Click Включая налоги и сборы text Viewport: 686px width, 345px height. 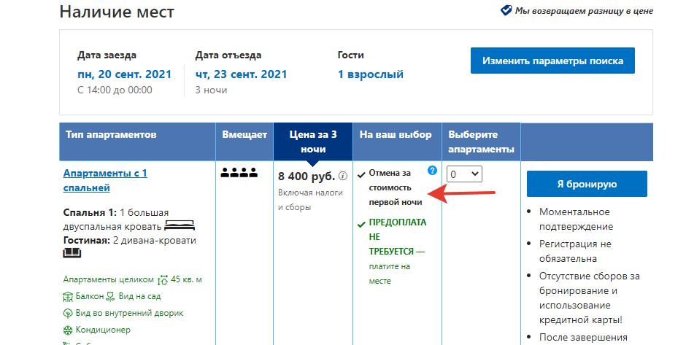coord(311,200)
